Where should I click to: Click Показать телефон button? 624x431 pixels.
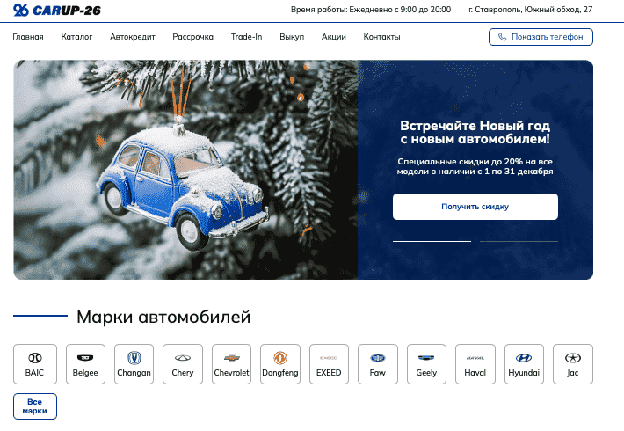pos(541,37)
